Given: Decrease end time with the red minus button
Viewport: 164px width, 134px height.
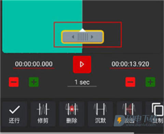Looking at the screenshot, I should (130, 82).
